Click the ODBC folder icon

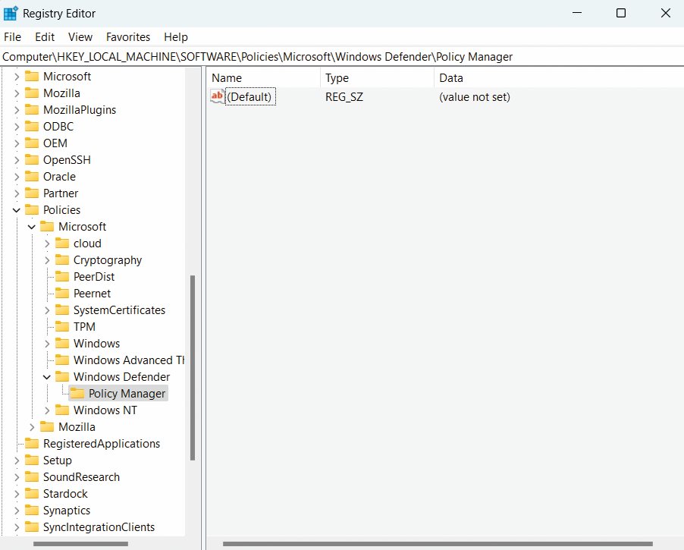(x=32, y=126)
